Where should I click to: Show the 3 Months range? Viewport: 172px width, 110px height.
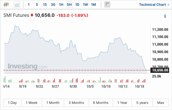[x=76, y=103]
